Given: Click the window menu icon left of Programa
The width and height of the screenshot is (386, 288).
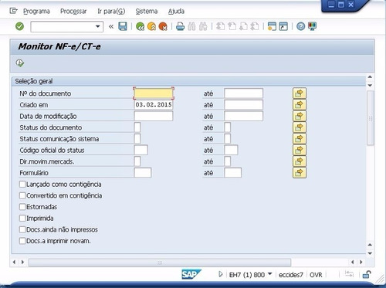Looking at the screenshot, I should point(13,11).
